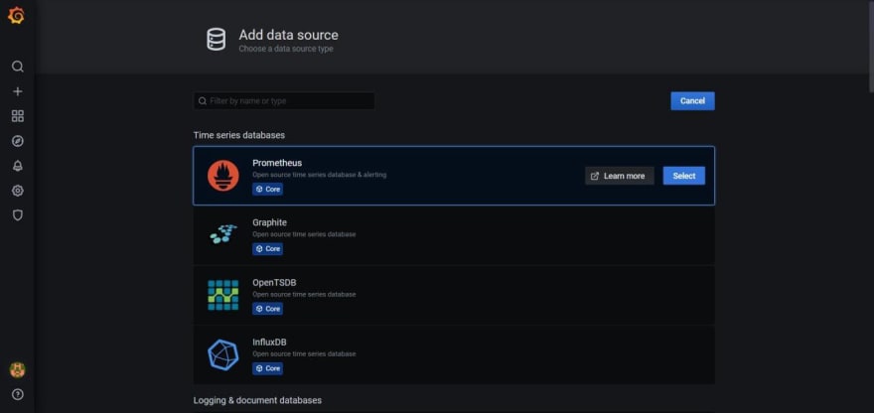The image size is (874, 413).
Task: Open the Configuration gear icon
Action: click(17, 191)
